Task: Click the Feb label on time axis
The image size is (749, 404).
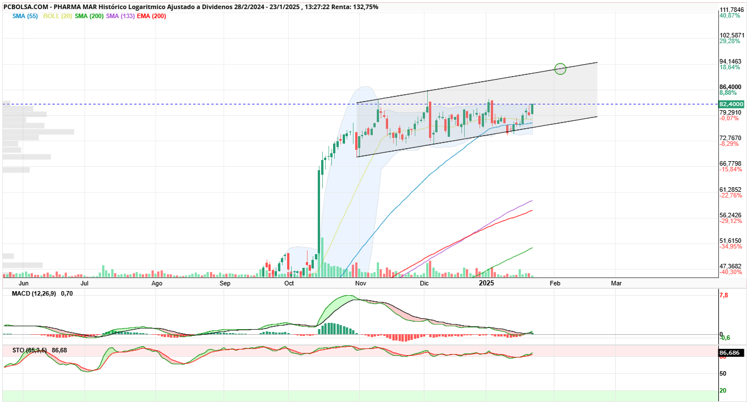Action: pyautogui.click(x=554, y=283)
